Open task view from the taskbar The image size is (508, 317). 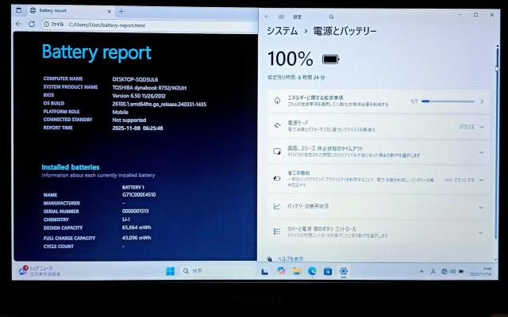point(264,271)
